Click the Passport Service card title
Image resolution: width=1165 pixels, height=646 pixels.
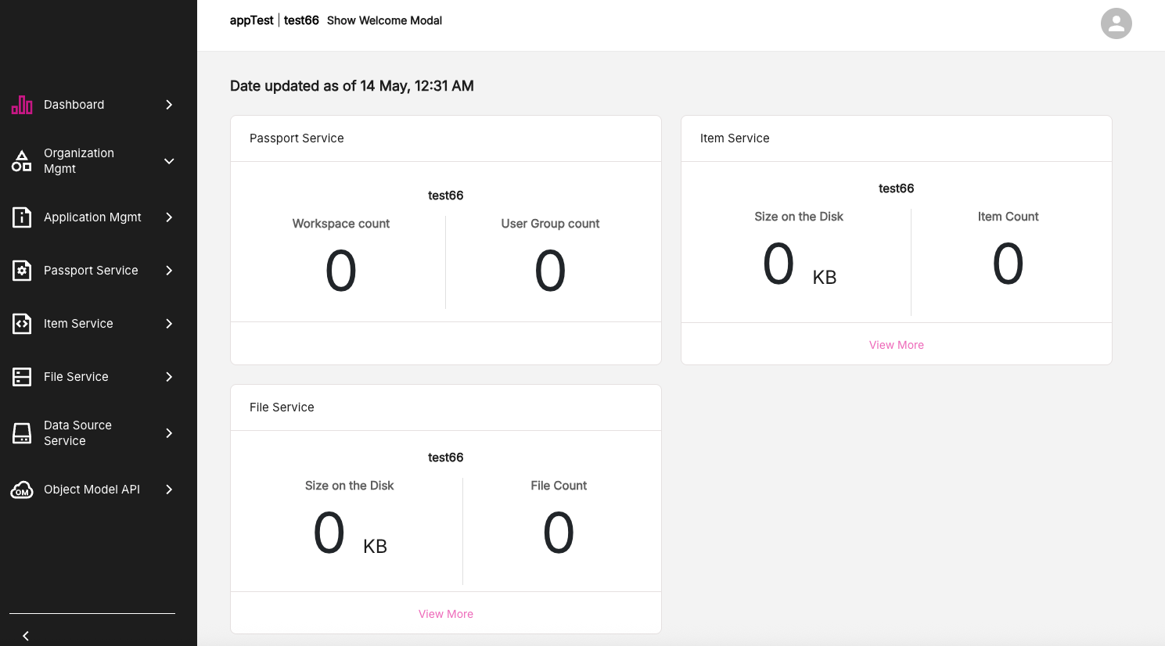297,138
